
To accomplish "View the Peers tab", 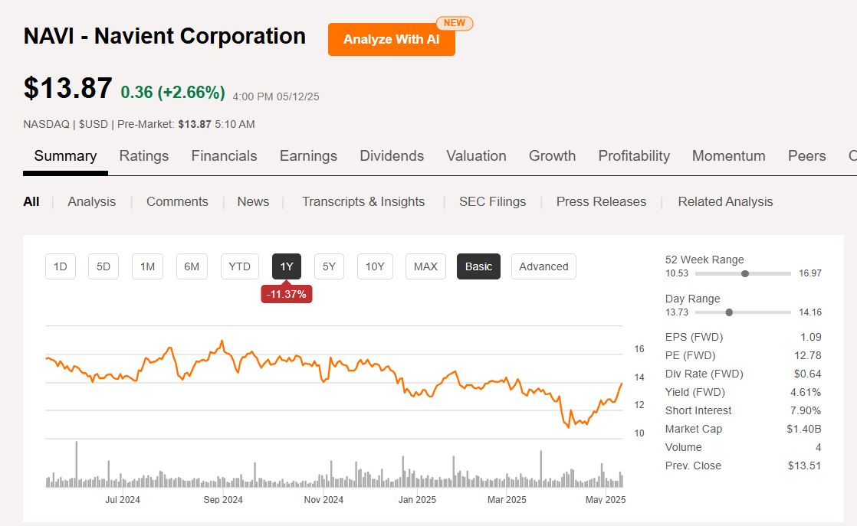I will (806, 155).
